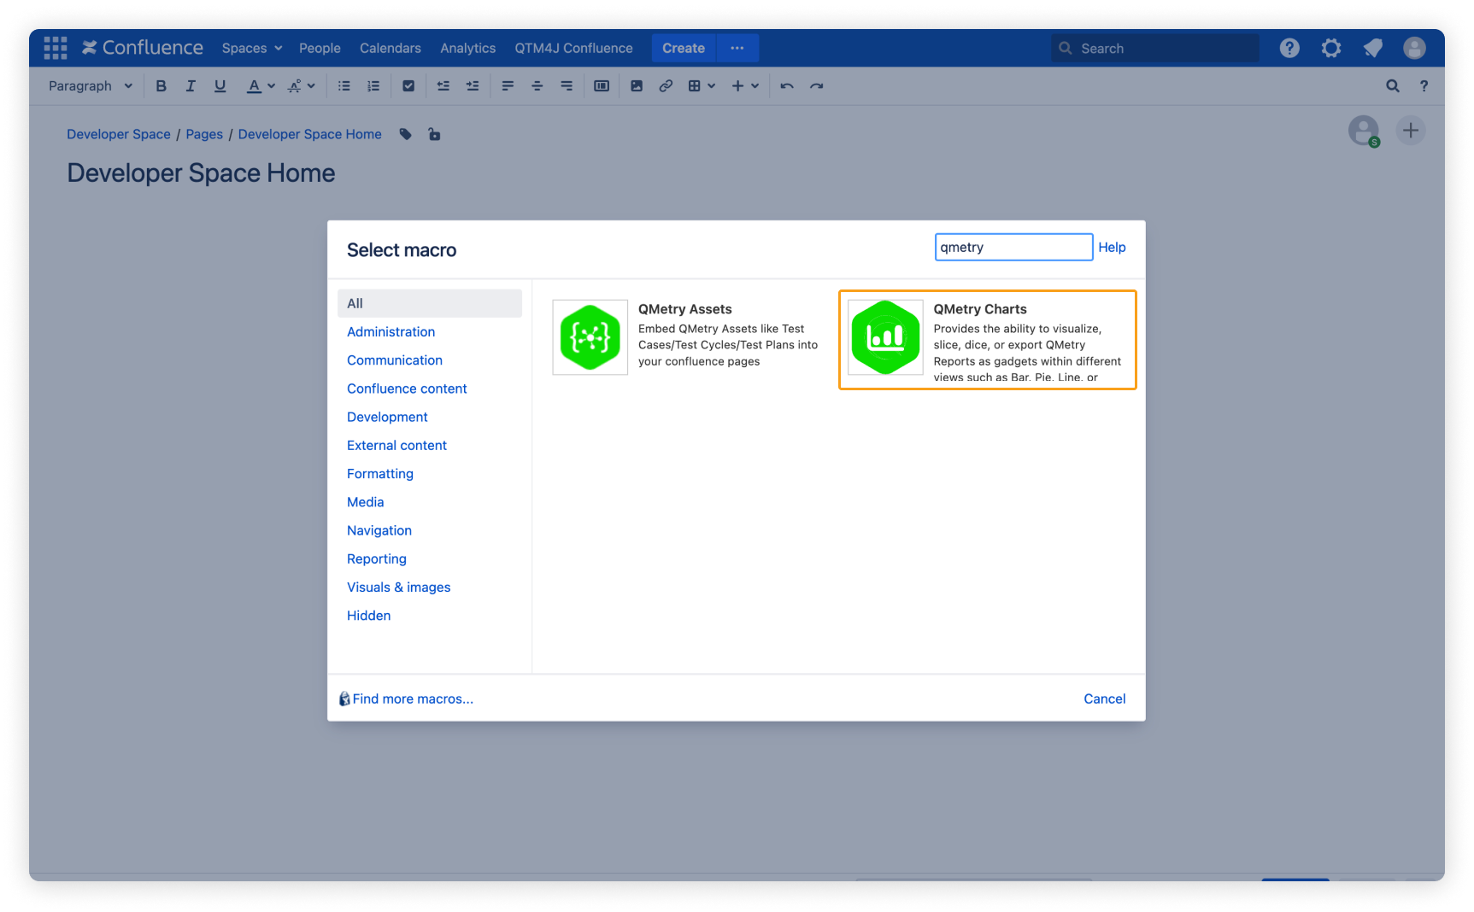Redo the last action
Screen dimensions: 1474x912
817,85
